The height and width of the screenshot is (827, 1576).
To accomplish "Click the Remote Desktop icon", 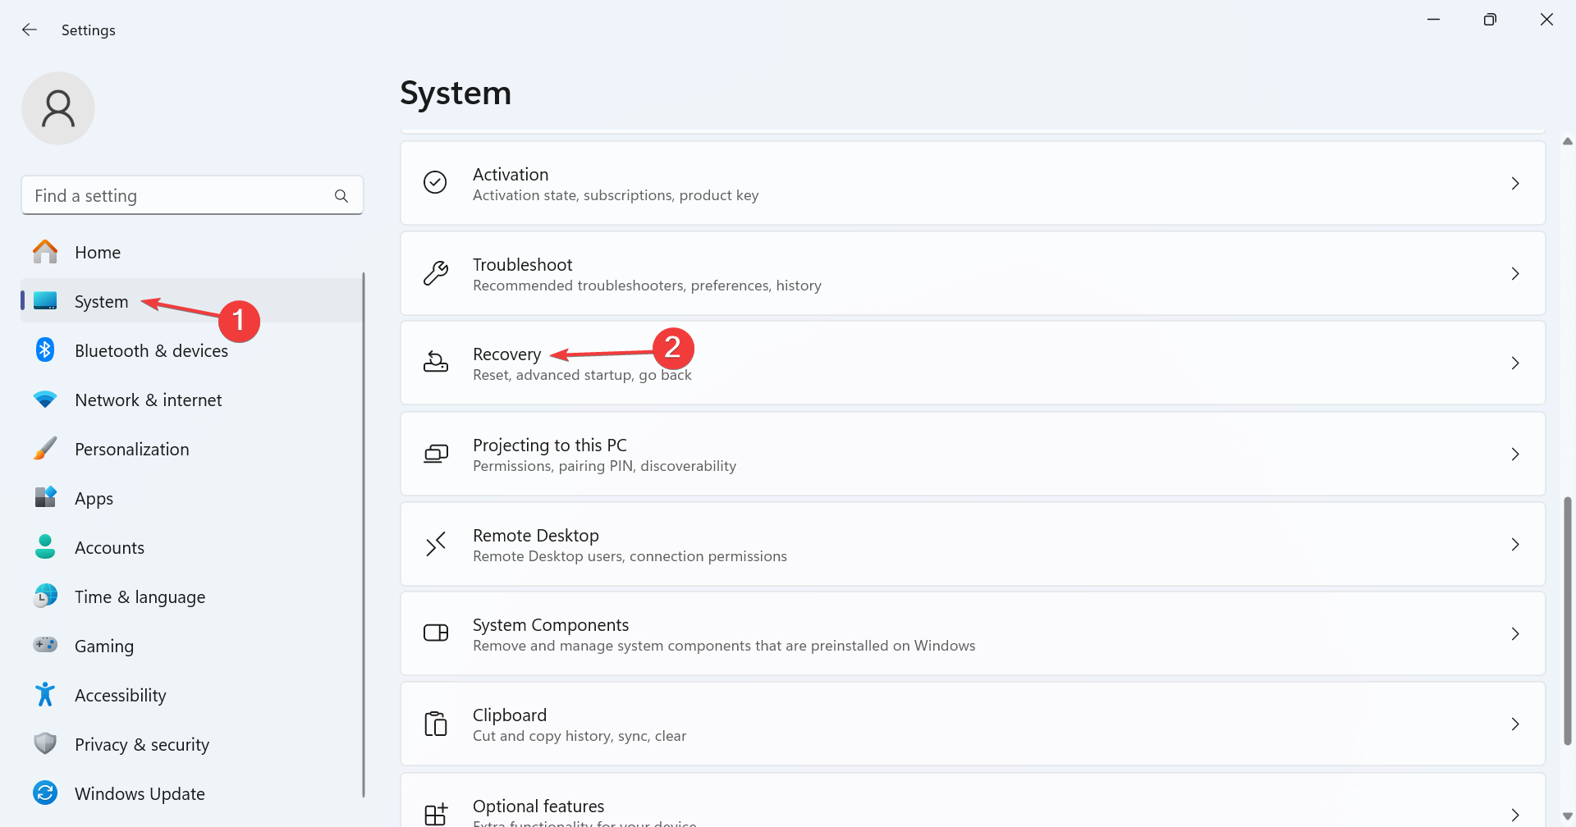I will (x=436, y=544).
